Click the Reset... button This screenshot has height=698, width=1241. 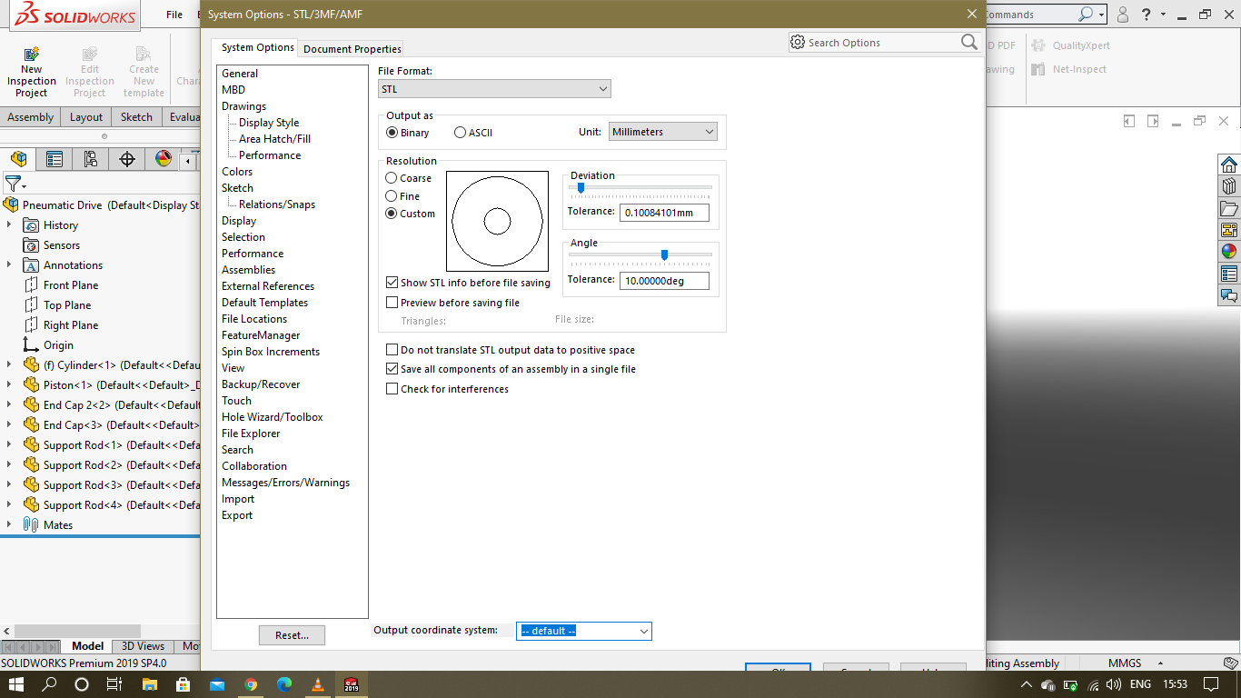[x=292, y=635]
